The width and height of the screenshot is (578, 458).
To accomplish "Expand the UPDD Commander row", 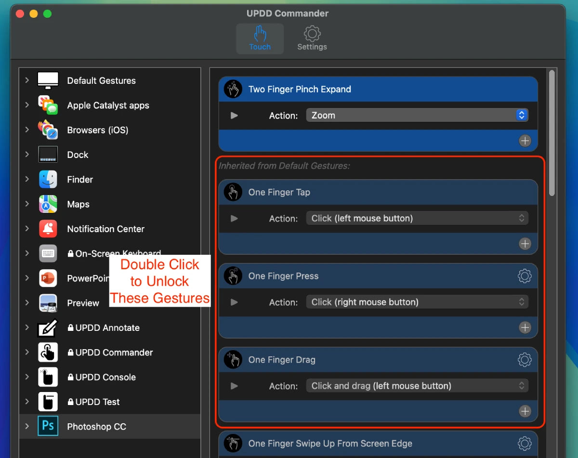I will coord(27,353).
